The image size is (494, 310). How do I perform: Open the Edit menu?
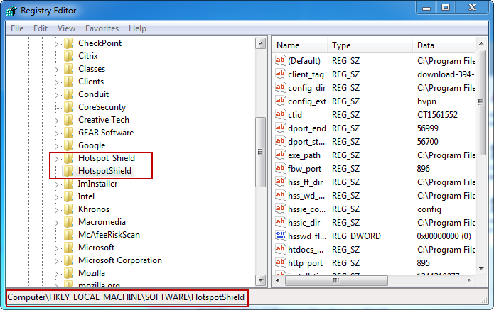click(41, 28)
